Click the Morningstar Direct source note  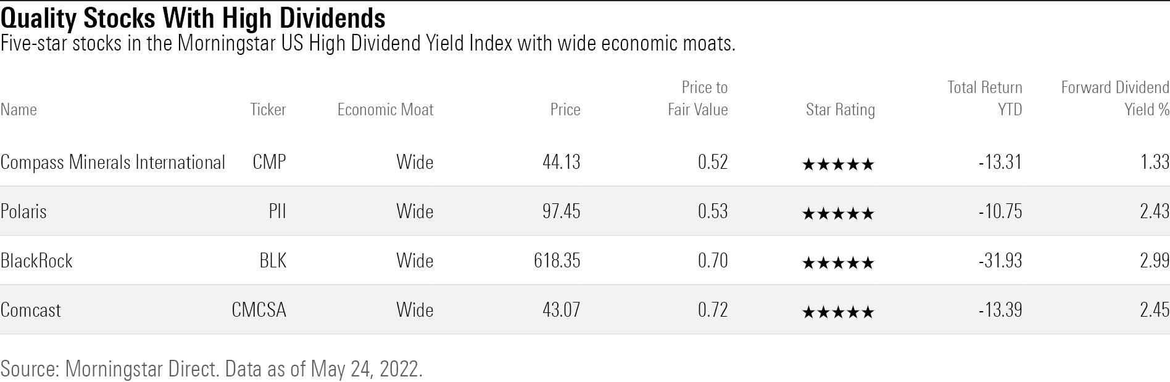coord(212,368)
